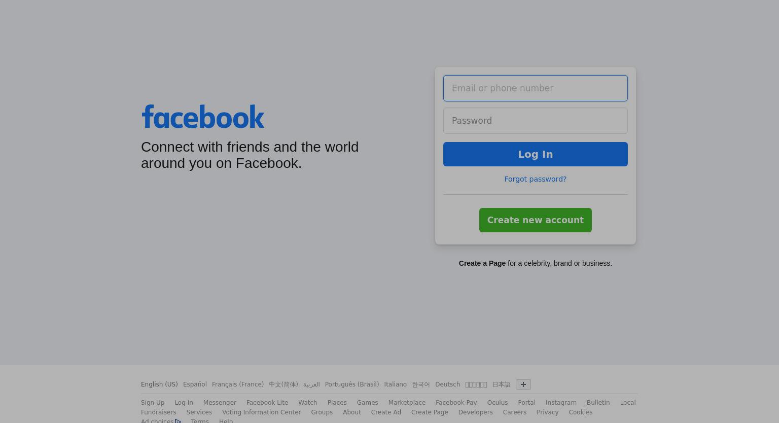Open the Log In footer link
This screenshot has height=423, width=779.
[x=184, y=403]
